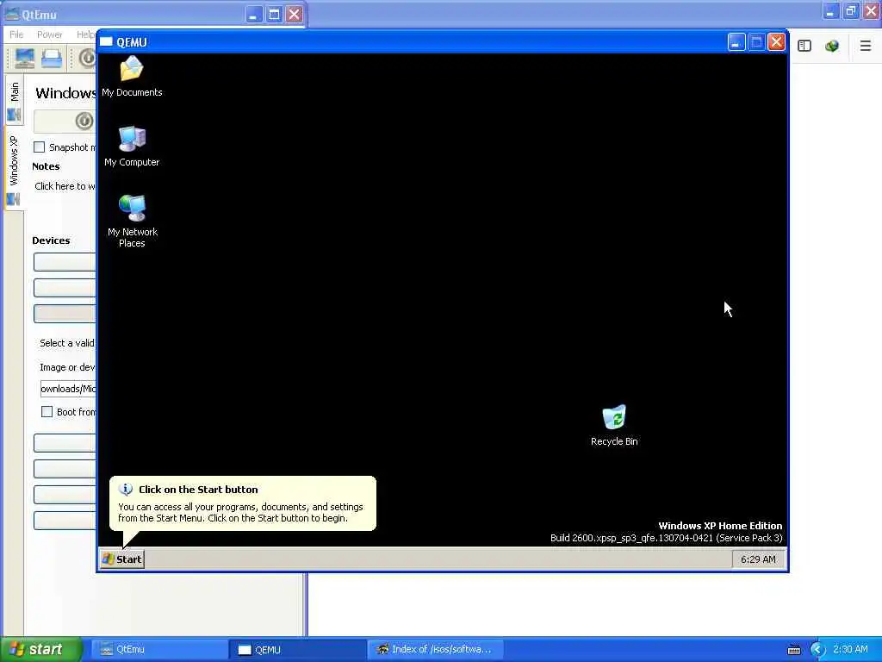Minimize the QEMU window
The image size is (882, 662).
coord(736,41)
